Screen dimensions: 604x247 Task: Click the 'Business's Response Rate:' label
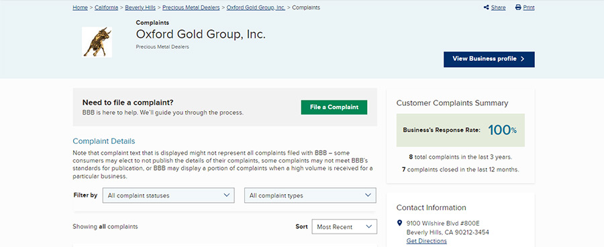pyautogui.click(x=442, y=130)
